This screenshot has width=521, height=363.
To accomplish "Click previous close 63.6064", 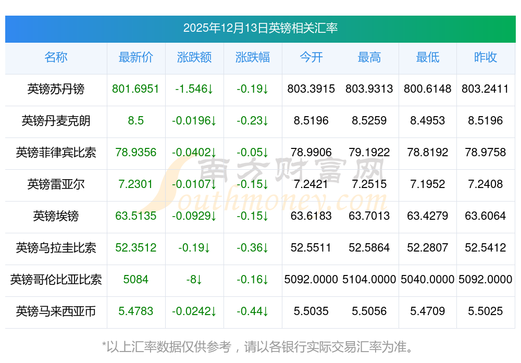I will pyautogui.click(x=486, y=216).
